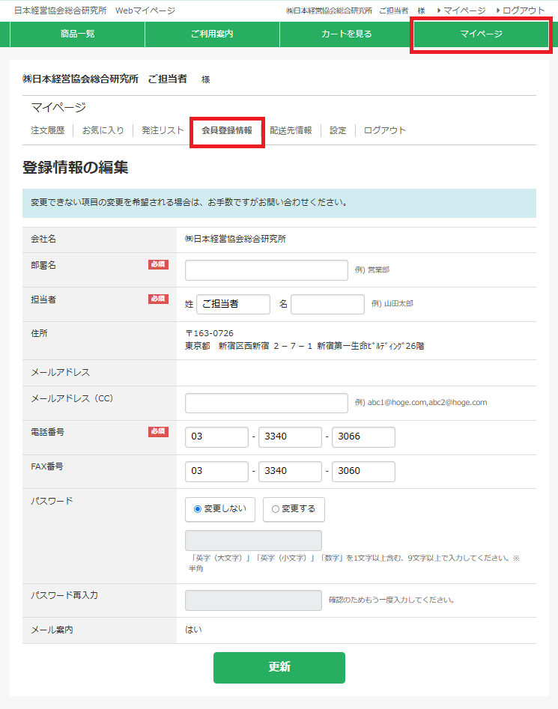558x709 pixels.
Task: Open the 設定 tab
Action: (x=338, y=130)
